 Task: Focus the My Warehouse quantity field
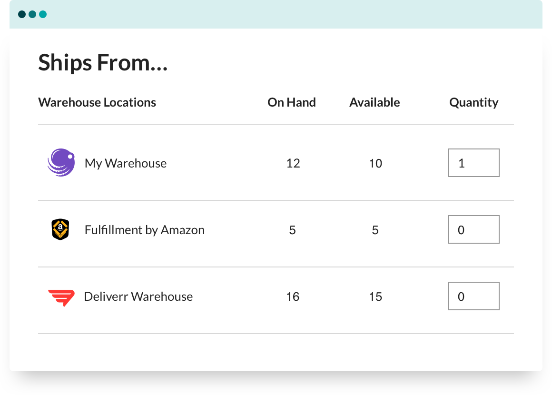pos(473,163)
